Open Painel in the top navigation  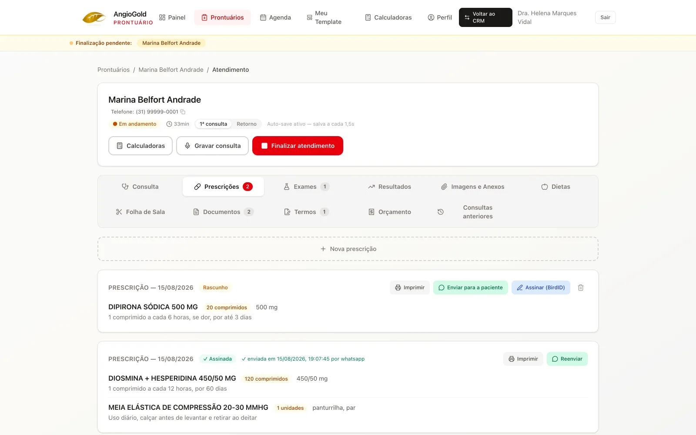tap(172, 17)
